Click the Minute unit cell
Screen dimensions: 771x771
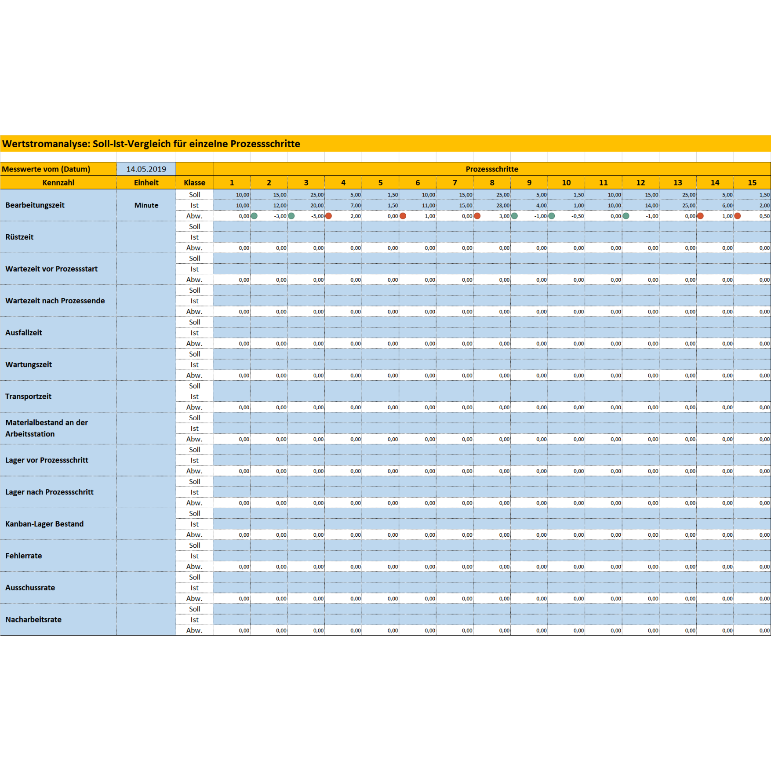click(x=146, y=205)
